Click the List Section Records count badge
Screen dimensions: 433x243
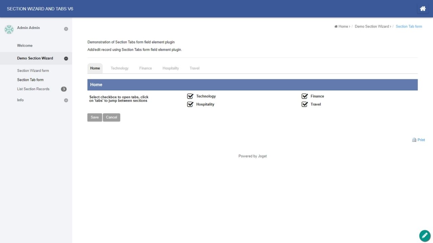tap(64, 89)
